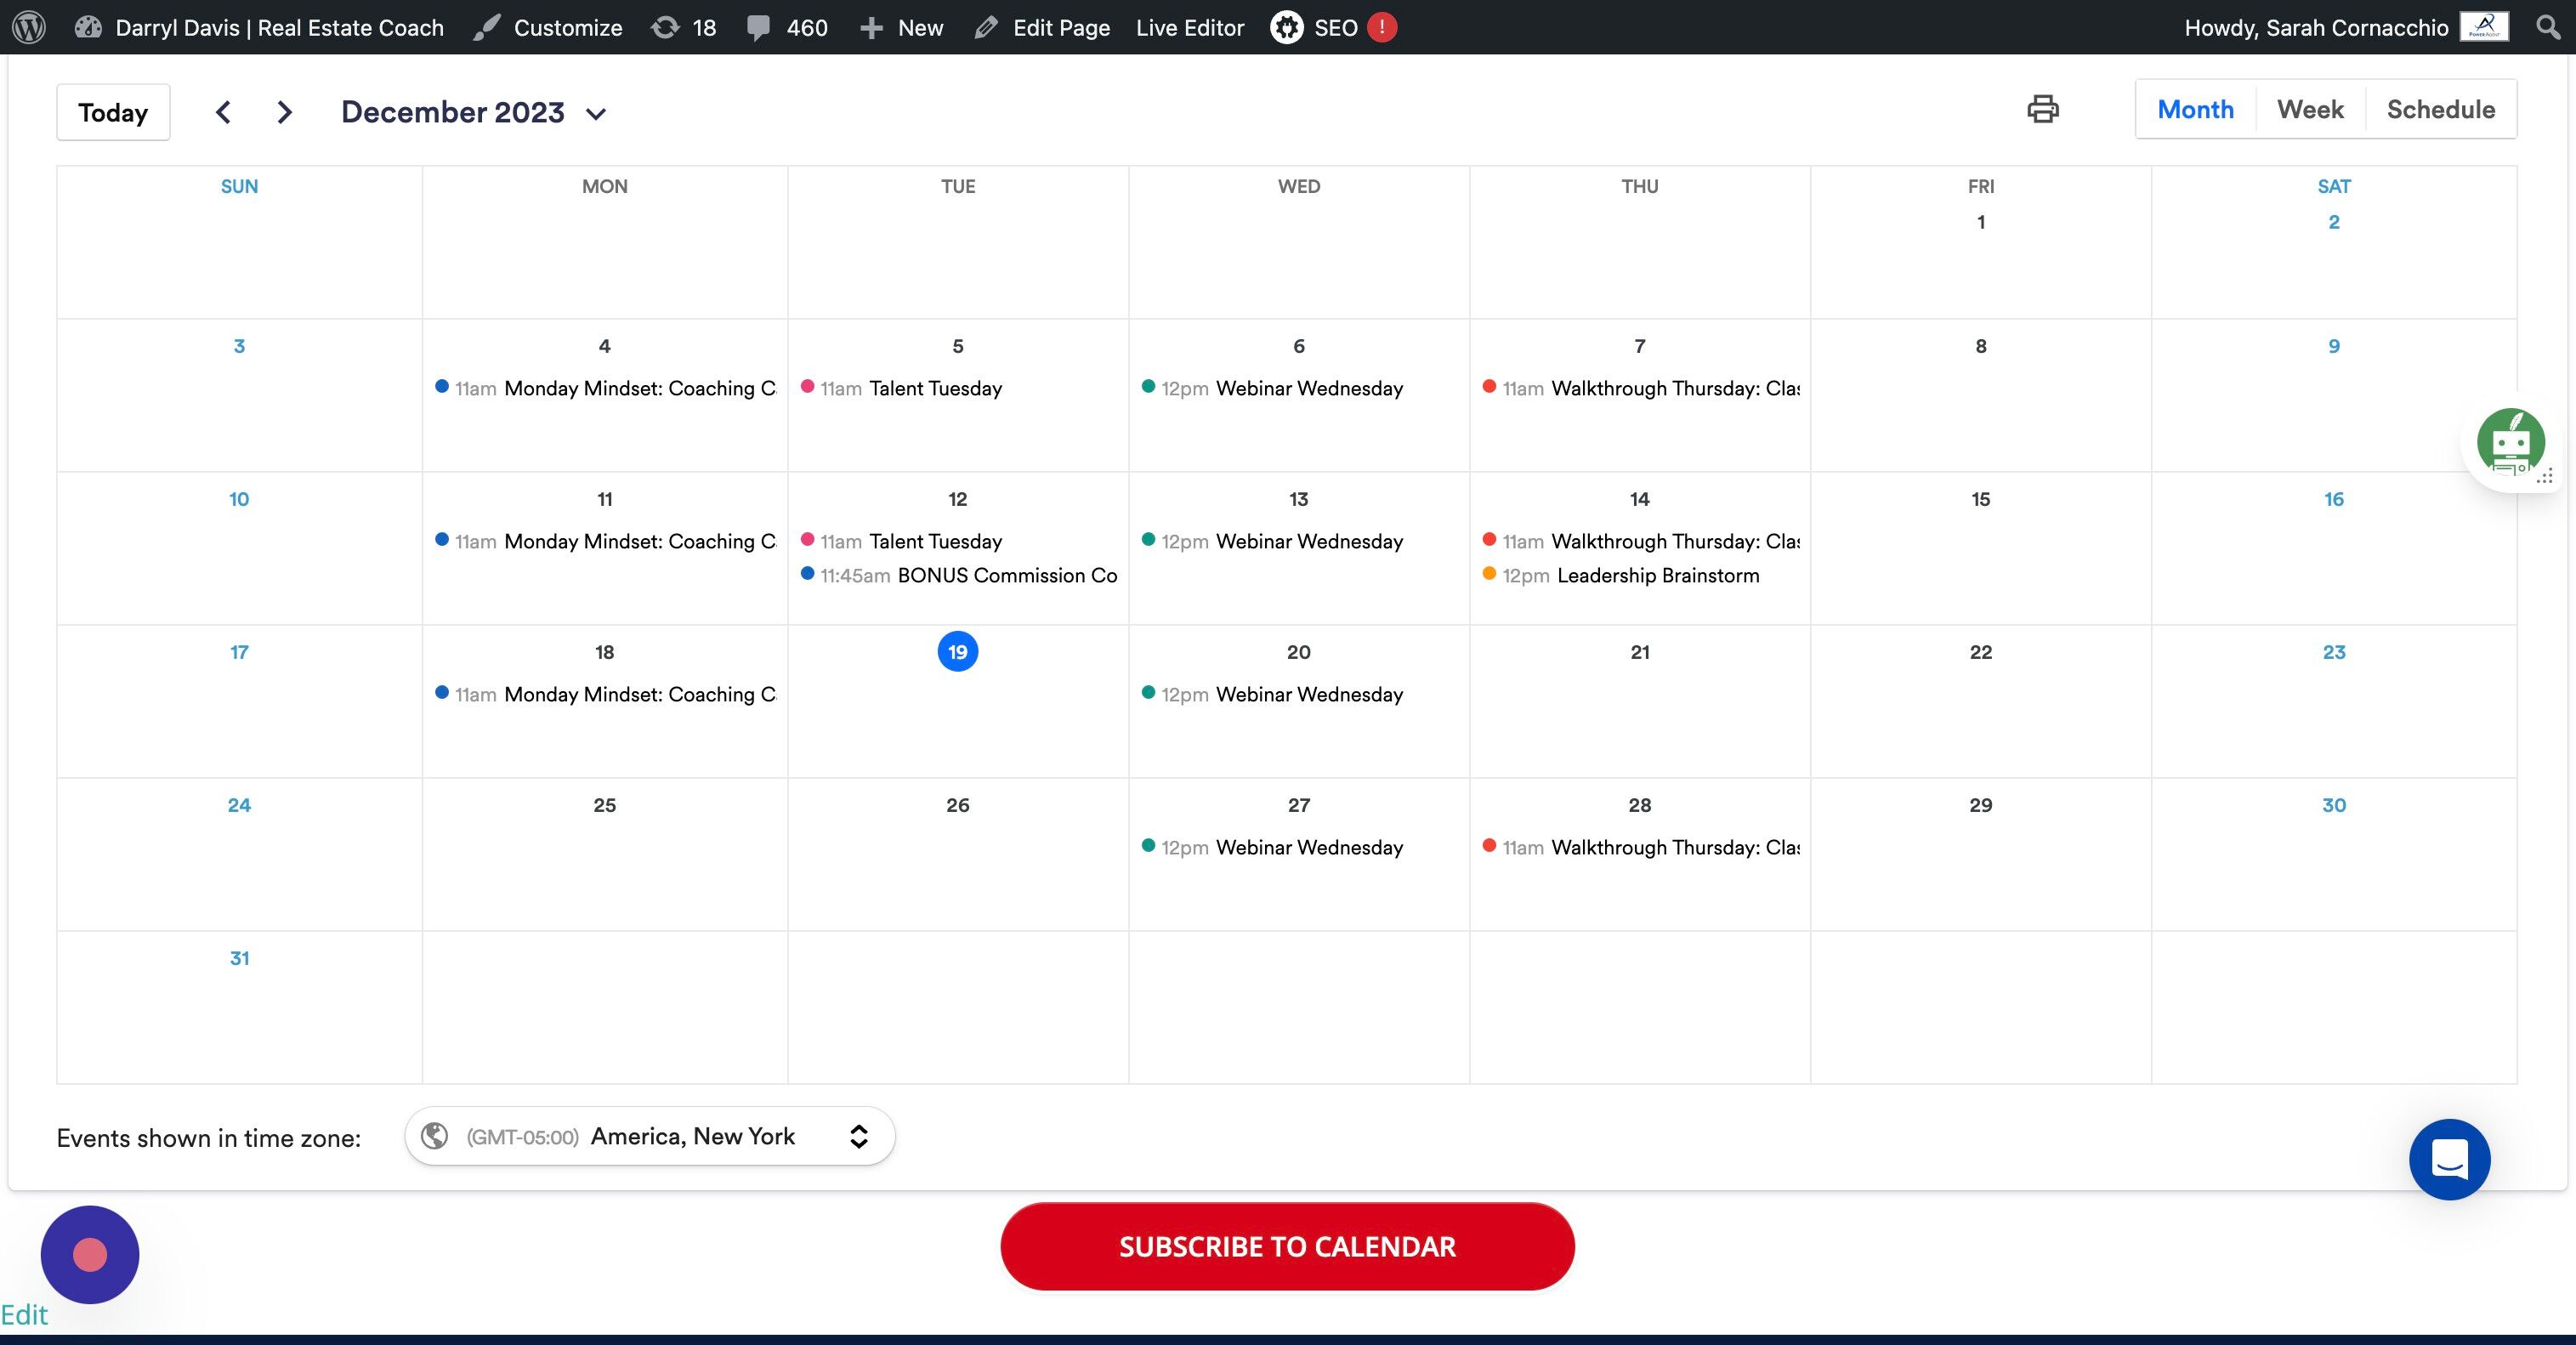Expand the New content menu

901,27
